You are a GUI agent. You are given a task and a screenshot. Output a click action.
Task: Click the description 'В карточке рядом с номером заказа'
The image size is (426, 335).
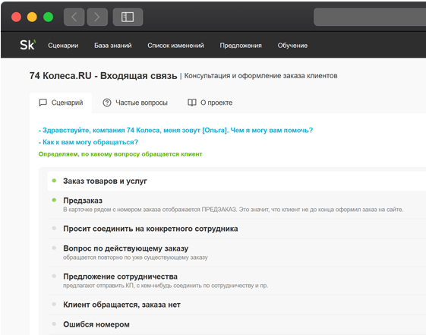(x=233, y=210)
